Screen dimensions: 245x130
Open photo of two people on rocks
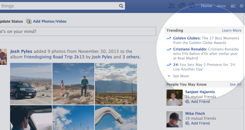[x=73, y=84]
